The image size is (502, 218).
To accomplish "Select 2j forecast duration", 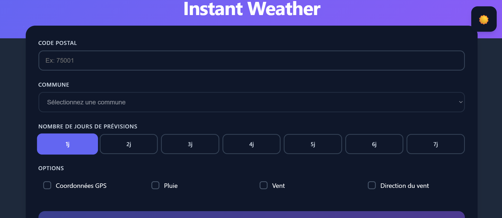I will (x=129, y=144).
